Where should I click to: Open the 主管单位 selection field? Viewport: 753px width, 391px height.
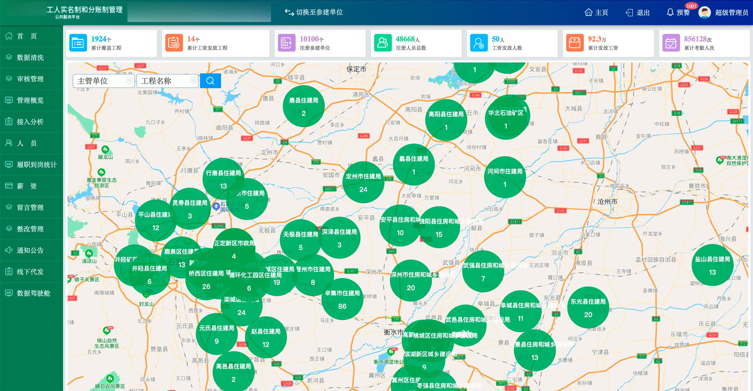(x=100, y=81)
